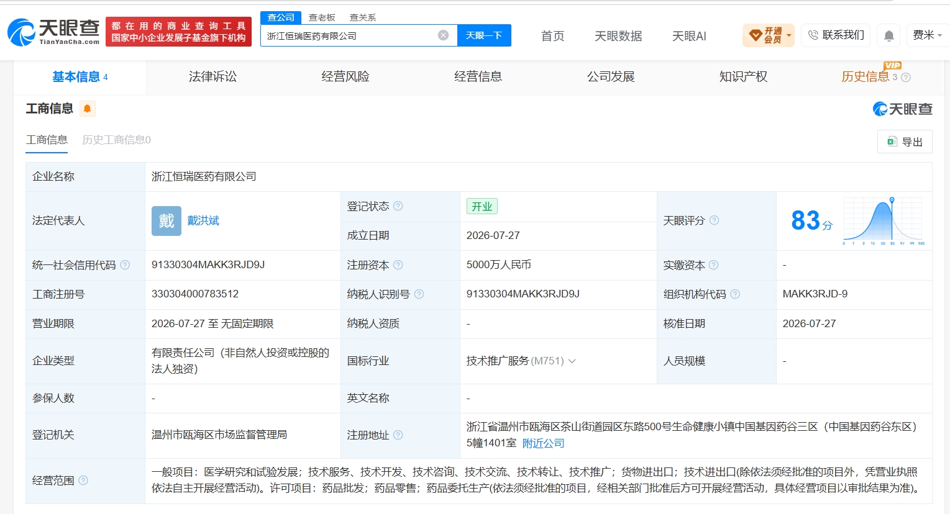950x514 pixels.
Task: Open the 经营信息 tab
Action: [478, 77]
